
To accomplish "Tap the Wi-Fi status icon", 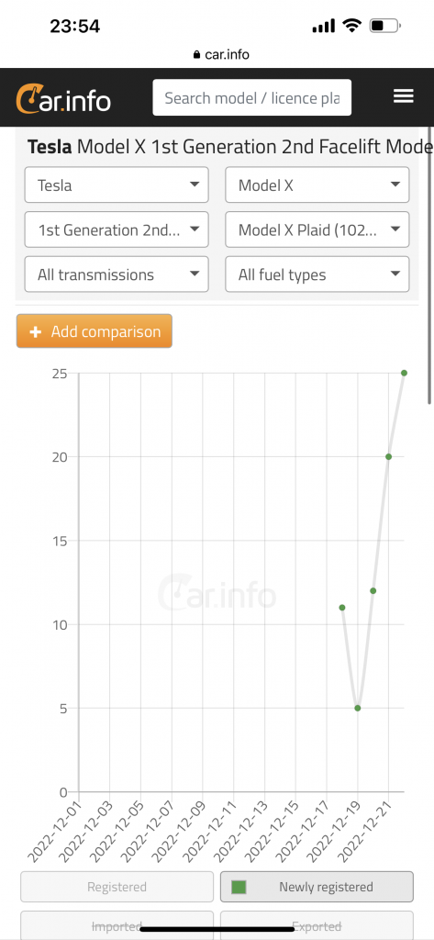I will tap(351, 26).
